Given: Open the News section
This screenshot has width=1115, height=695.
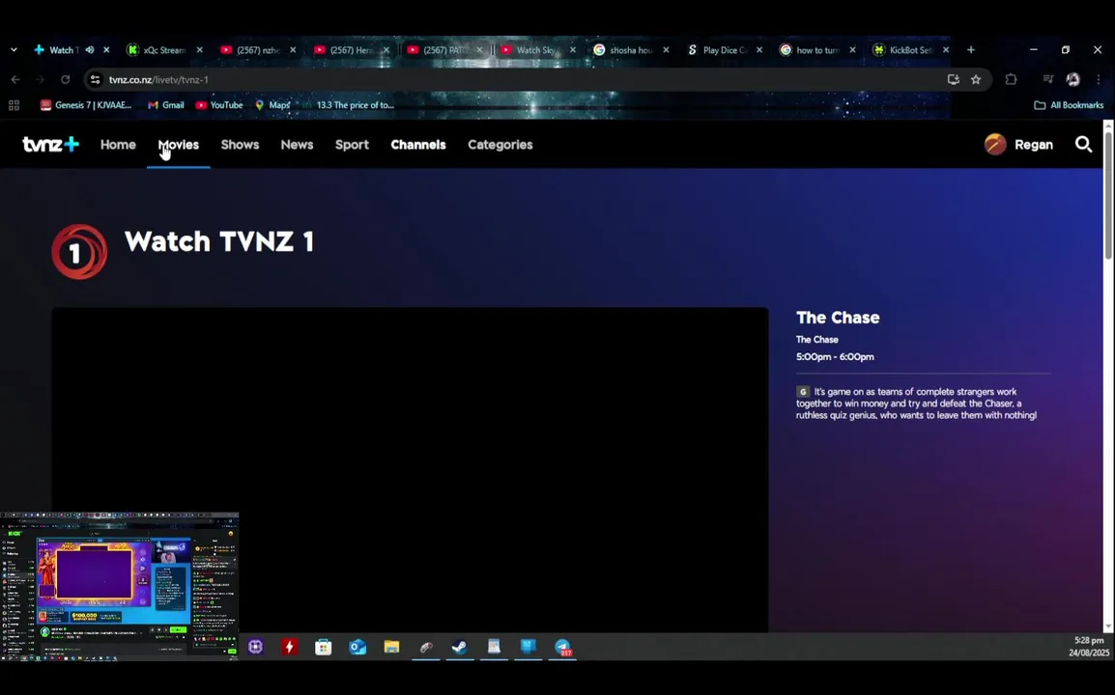Looking at the screenshot, I should [297, 145].
